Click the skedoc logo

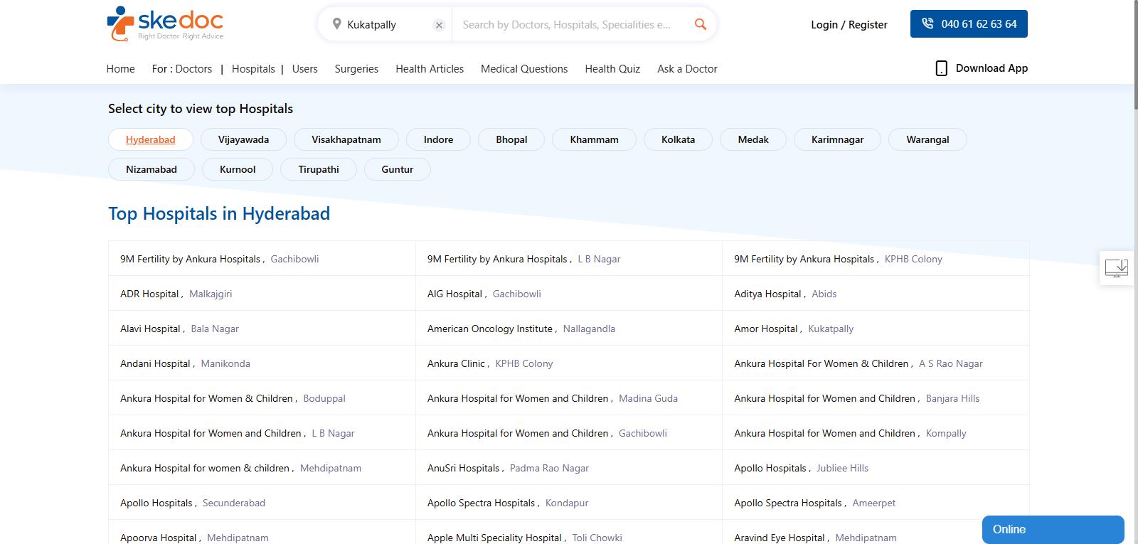pyautogui.click(x=164, y=23)
